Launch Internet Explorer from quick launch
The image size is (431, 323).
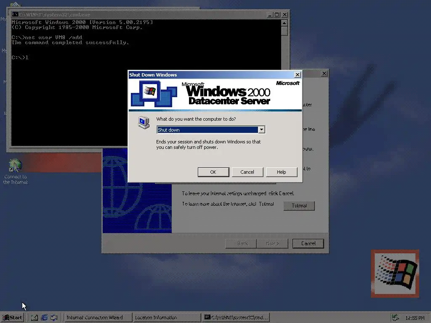point(44,318)
